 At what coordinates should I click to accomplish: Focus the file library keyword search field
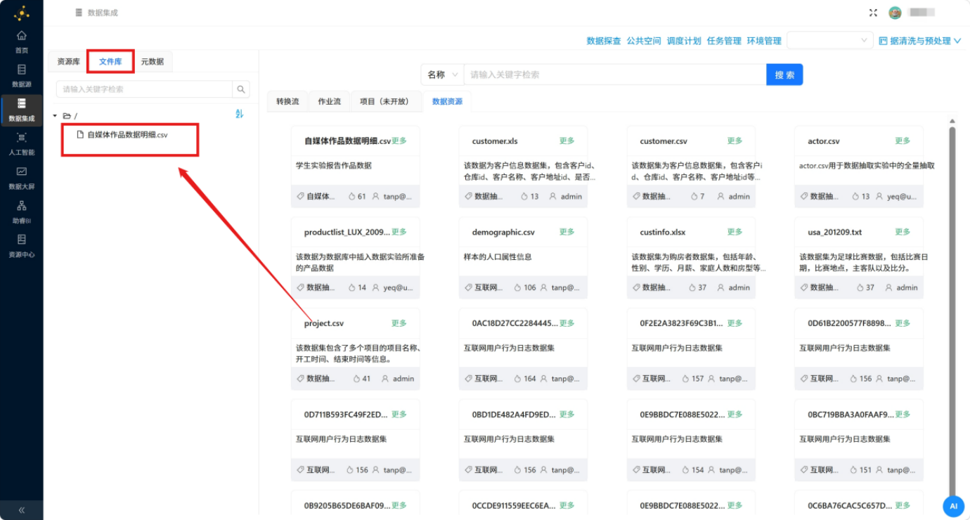[x=144, y=89]
